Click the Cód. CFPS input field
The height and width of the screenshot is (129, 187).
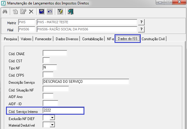pos(48,75)
